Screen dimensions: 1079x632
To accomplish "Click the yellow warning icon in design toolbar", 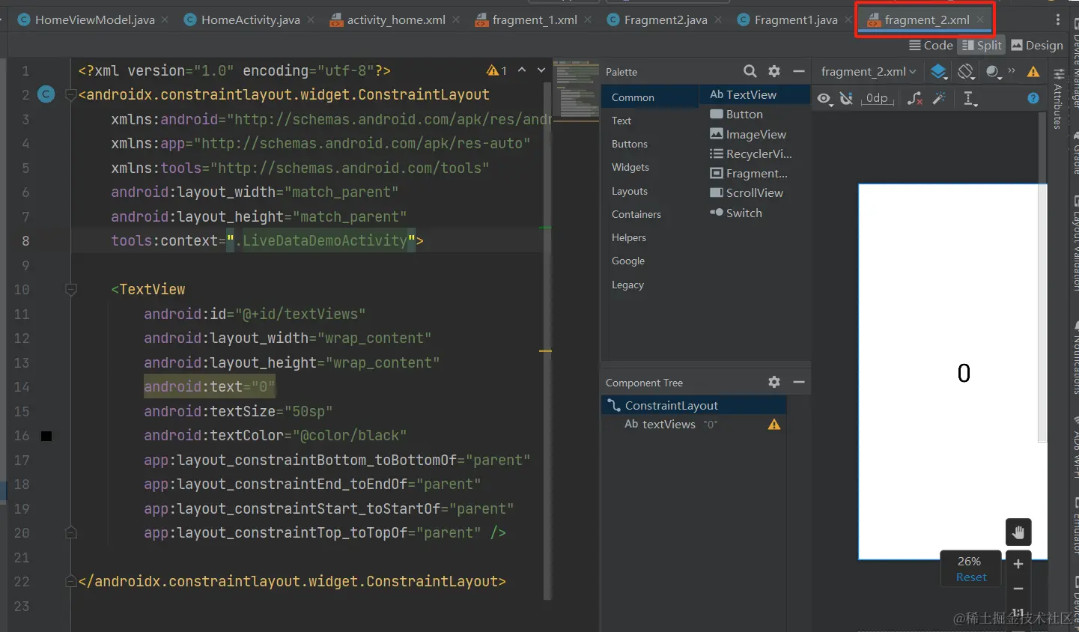I will click(1033, 72).
